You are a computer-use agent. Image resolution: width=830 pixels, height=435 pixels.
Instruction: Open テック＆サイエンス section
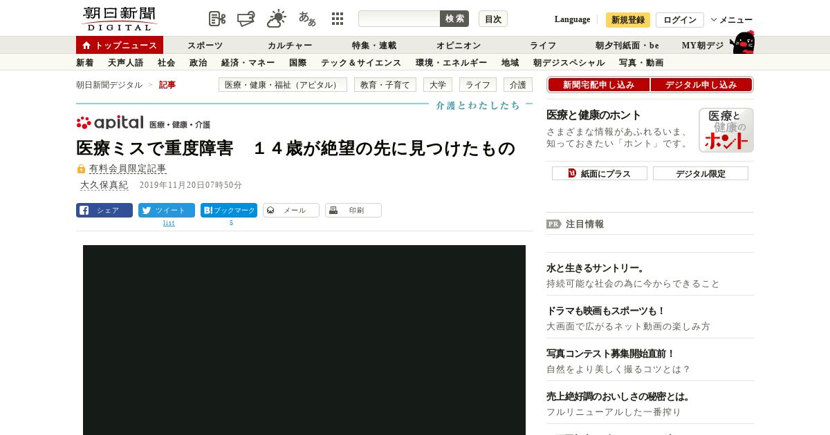(361, 62)
